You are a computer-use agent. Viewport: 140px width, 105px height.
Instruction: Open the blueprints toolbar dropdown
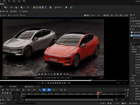pos(12,7)
